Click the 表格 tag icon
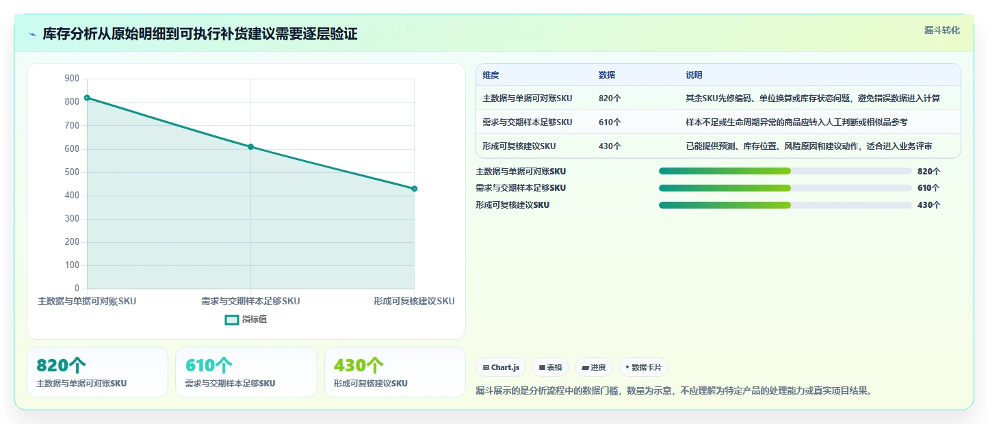Screen dimensions: 988x424 pyautogui.click(x=542, y=367)
